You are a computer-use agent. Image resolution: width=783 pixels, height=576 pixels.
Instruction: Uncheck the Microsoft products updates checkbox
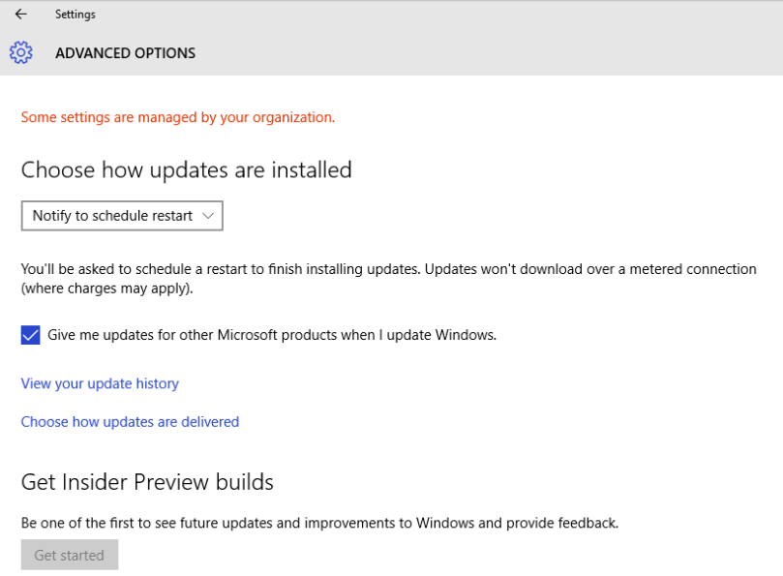pyautogui.click(x=31, y=336)
